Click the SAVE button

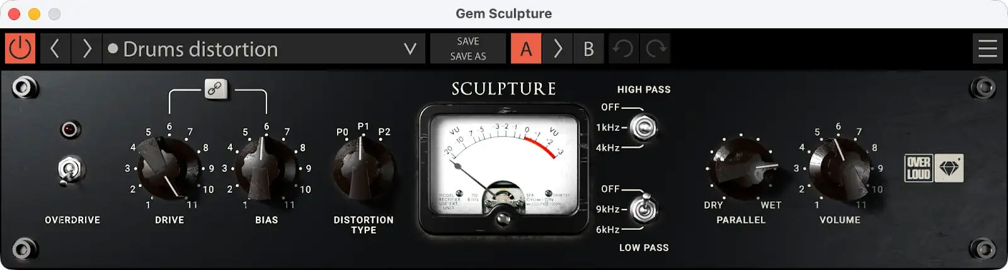tap(468, 41)
